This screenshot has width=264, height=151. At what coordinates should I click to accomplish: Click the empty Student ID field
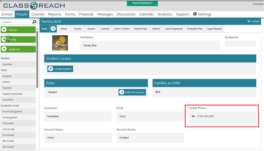pyautogui.click(x=240, y=44)
